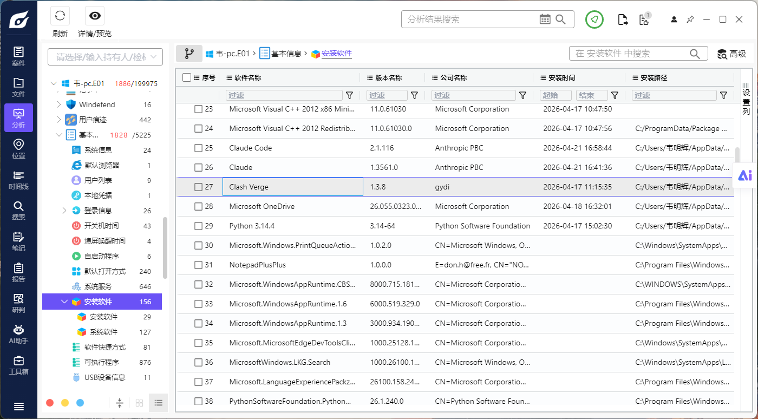This screenshot has height=419, width=758.
Task: Click the red color dot
Action: click(50, 403)
